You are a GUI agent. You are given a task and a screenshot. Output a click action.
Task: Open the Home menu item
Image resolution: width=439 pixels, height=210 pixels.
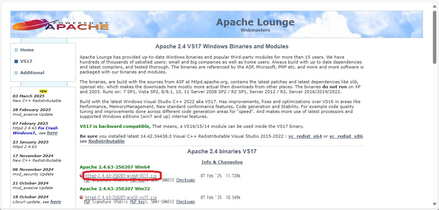pyautogui.click(x=27, y=50)
